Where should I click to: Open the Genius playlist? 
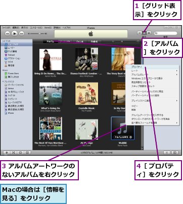16,88
